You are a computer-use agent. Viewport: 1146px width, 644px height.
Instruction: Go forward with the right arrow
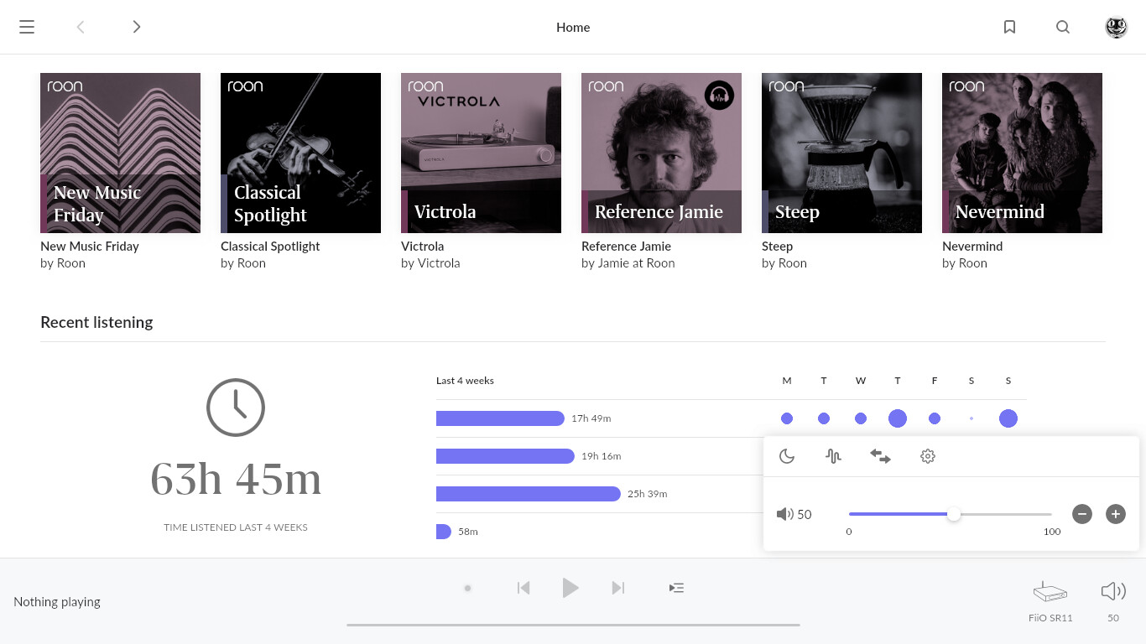click(137, 27)
